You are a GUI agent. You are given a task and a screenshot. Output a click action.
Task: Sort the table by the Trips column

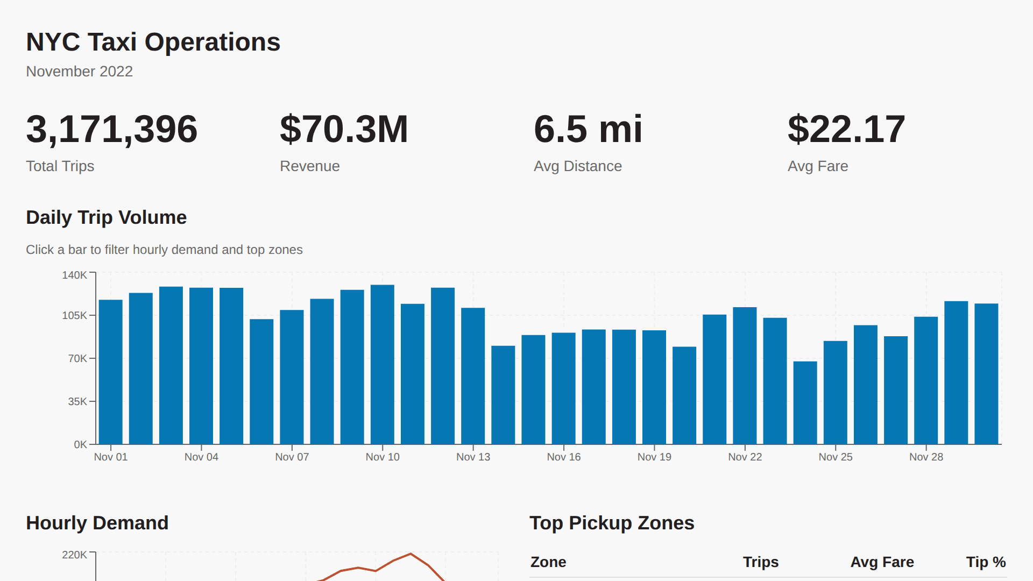[760, 562]
